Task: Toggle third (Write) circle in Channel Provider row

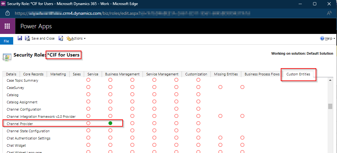Action: [132, 123]
